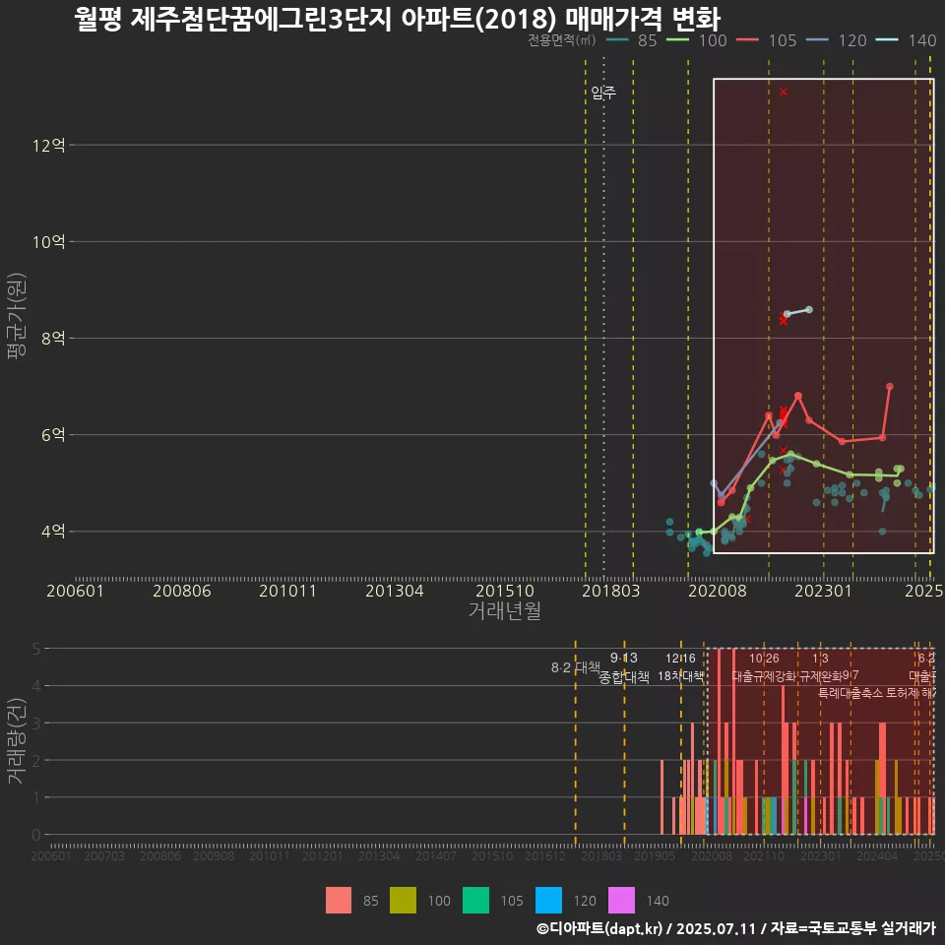Click the volume axis label 0
945x945 pixels.
(36, 835)
